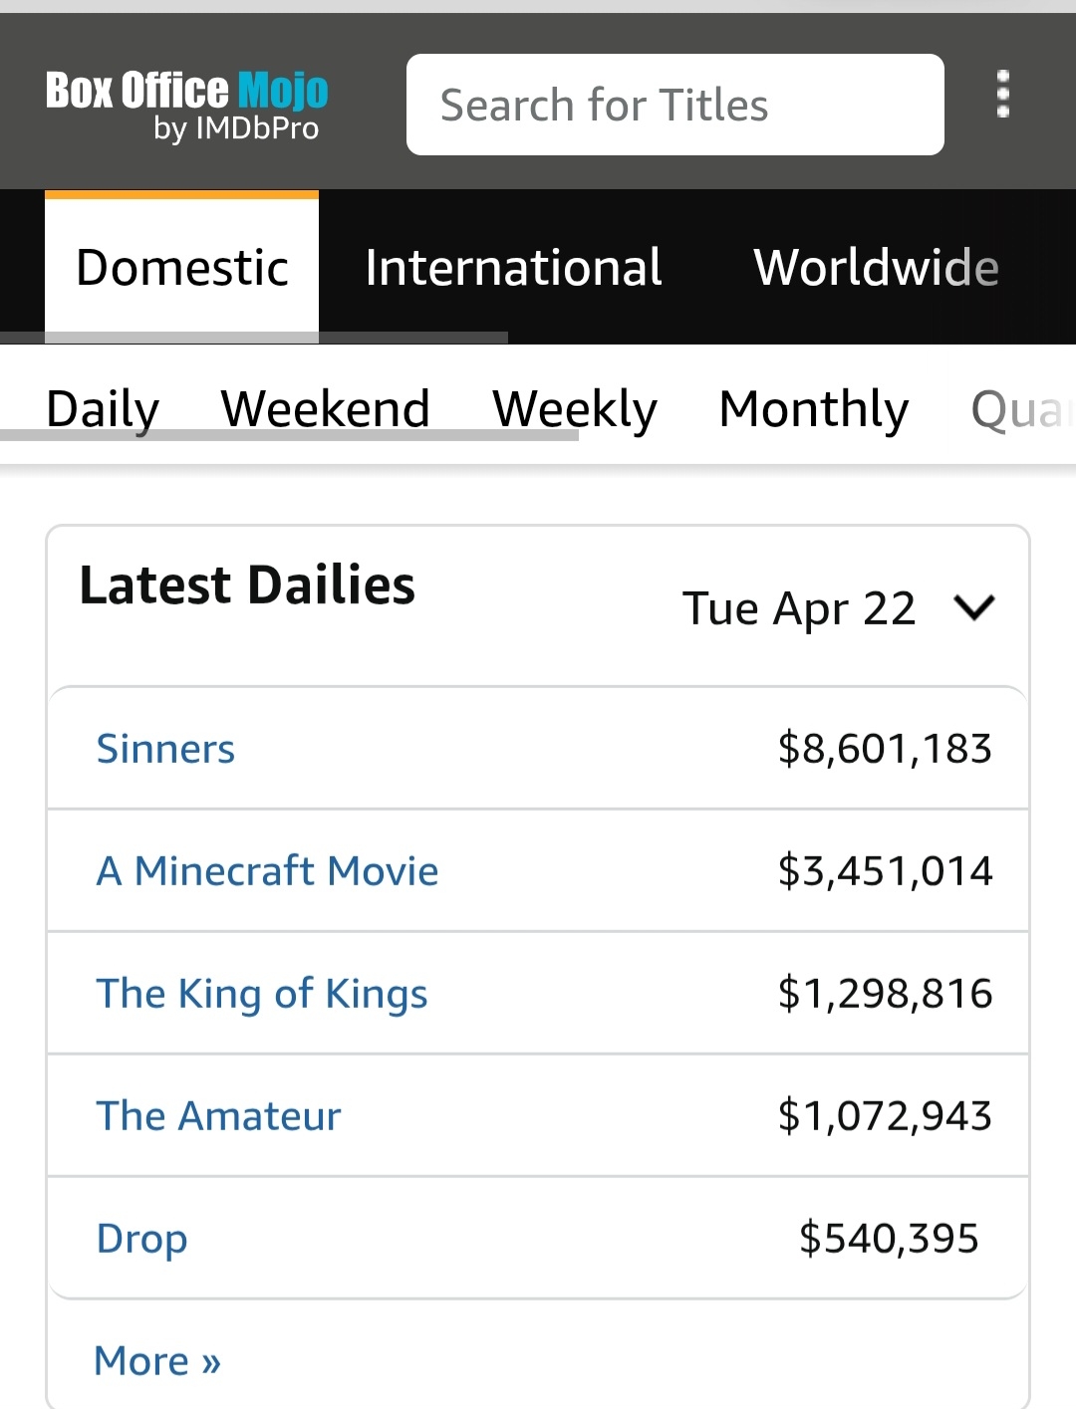Open the Worldwide tab
Viewport: 1076px width, 1409px height.
876,267
